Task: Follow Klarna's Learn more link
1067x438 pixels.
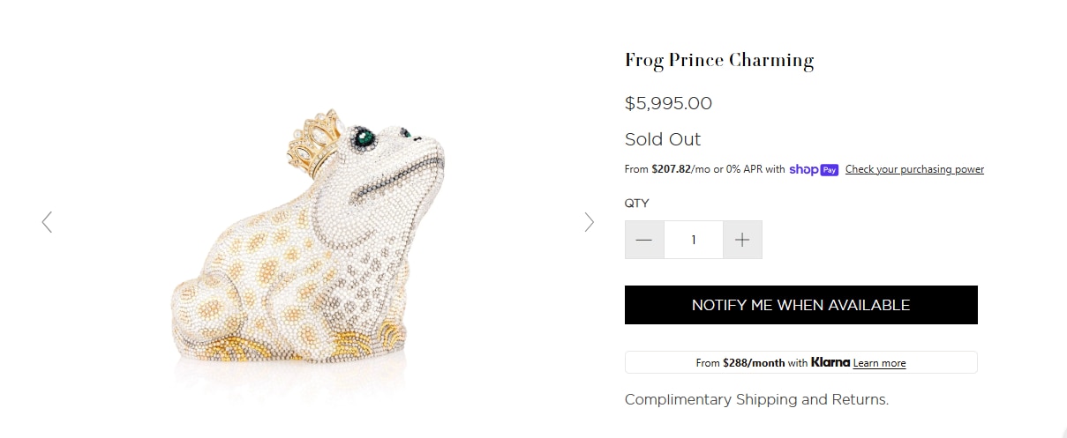Action: coord(879,363)
